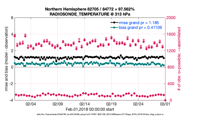Click the 6 tick on the left axis
The width and height of the screenshot is (209, 118).
[x=12, y=18]
